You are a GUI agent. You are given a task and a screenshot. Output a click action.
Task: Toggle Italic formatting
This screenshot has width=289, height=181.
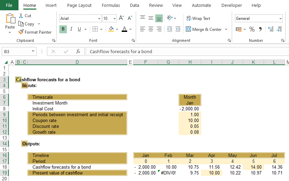point(71,29)
